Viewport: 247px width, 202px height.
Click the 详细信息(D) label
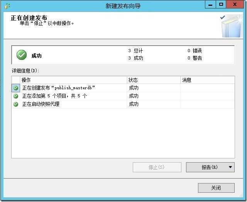[25, 71]
